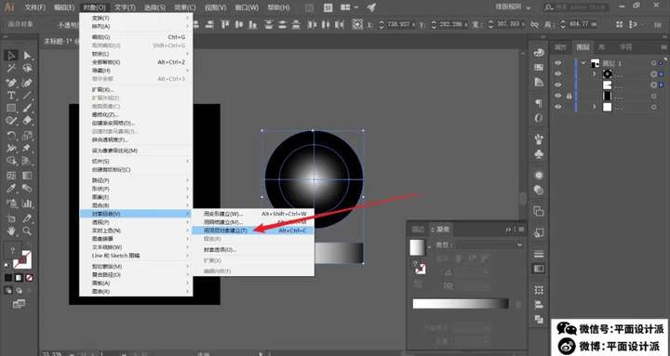Screen dimensions: 670x356
Task: Click gradient preview swatch in gradient panel
Action: pos(418,247)
